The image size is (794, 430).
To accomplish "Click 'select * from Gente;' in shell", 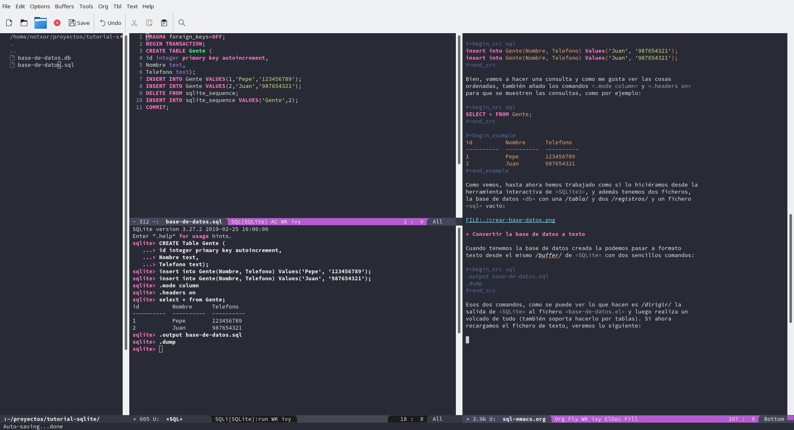I will coord(192,300).
